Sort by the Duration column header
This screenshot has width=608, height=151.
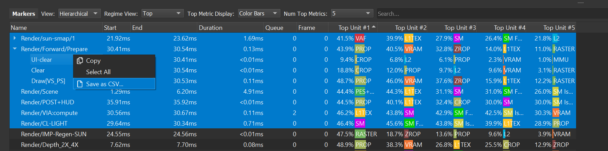coord(210,28)
